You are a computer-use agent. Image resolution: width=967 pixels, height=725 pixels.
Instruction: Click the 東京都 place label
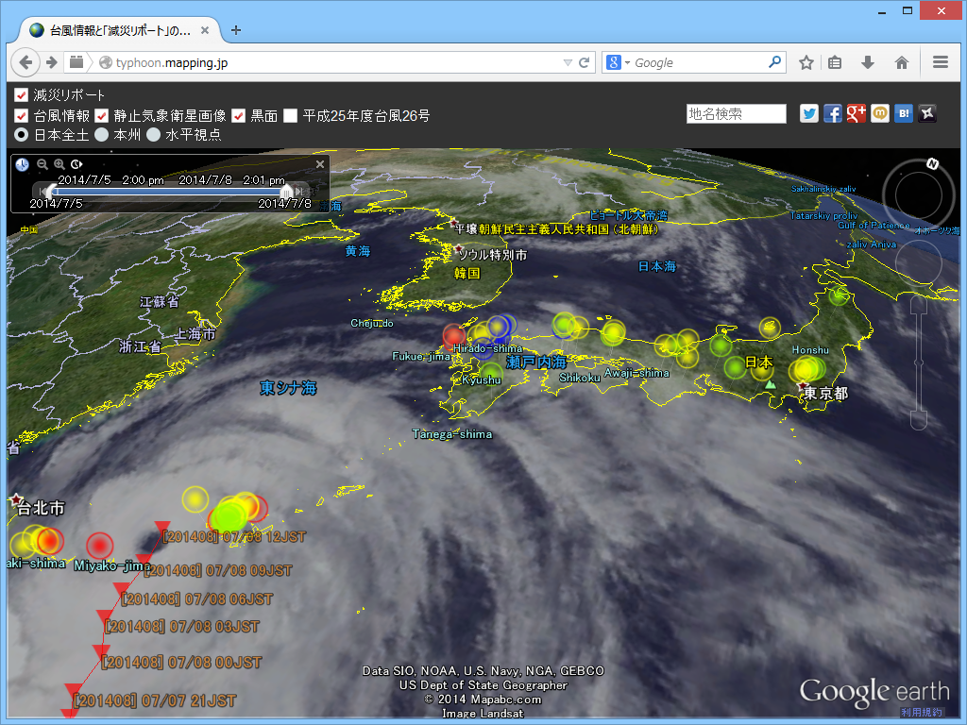[x=825, y=393]
